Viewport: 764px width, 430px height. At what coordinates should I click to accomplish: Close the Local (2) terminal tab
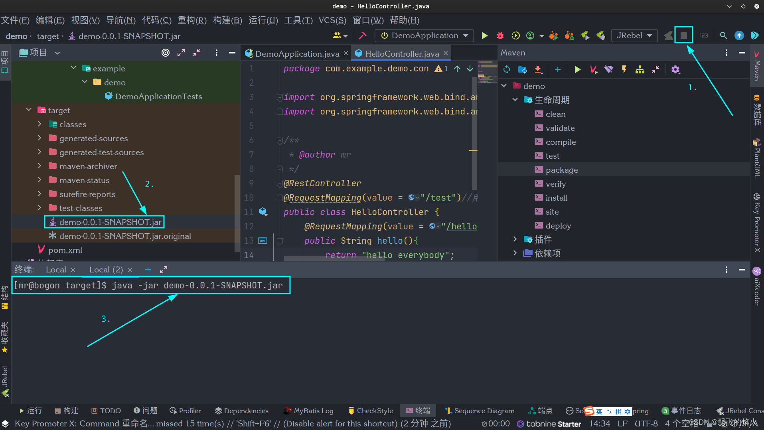tap(130, 270)
